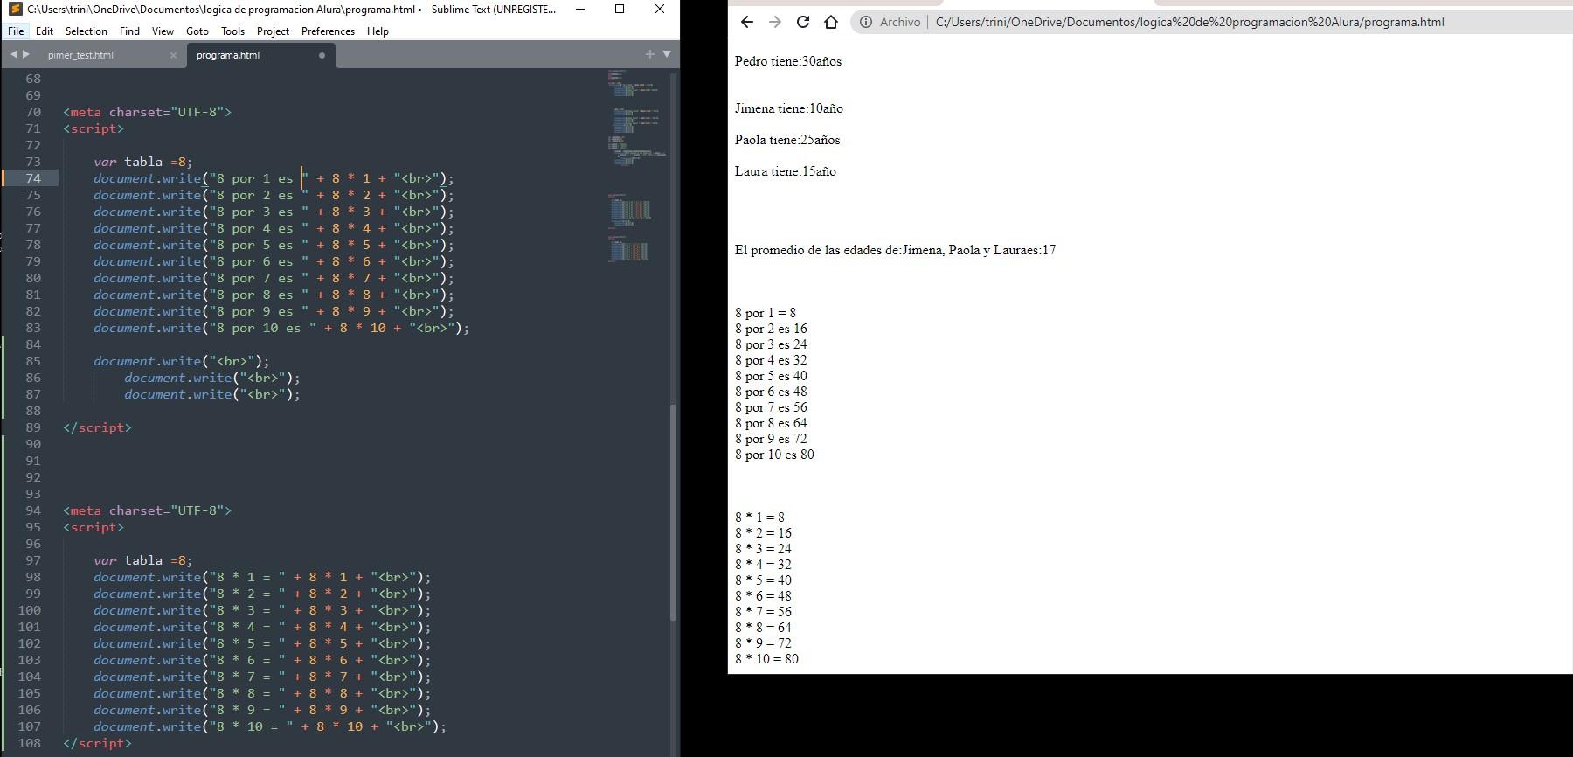Go to previous tab with left arrow
Viewport: 1573px width, 757px height.
[13, 54]
